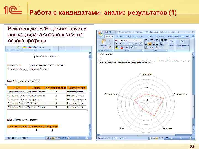Shrink font size with the small A icon
Screen dimensions: 199x149
click(x=135, y=47)
